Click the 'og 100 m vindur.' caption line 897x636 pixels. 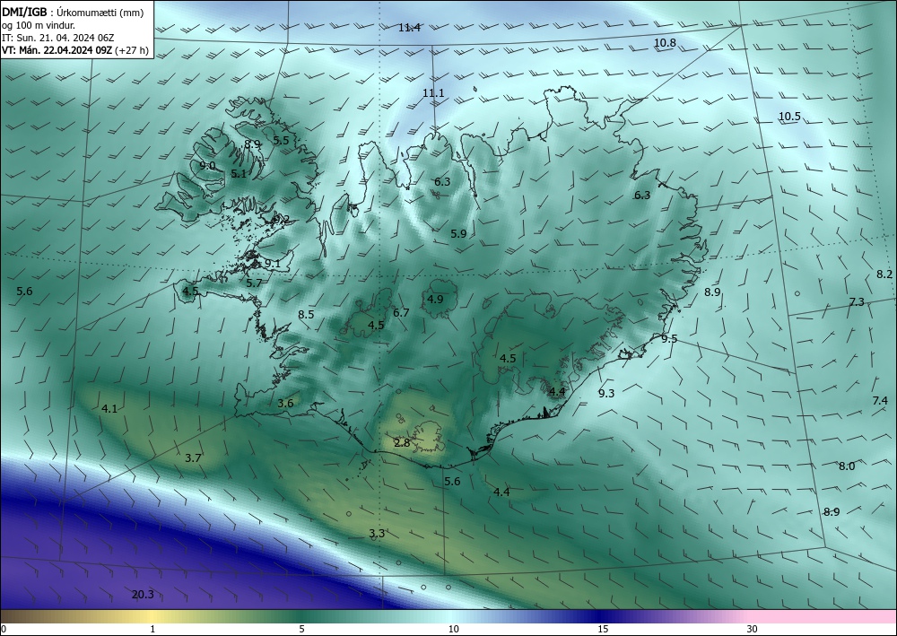coord(39,25)
